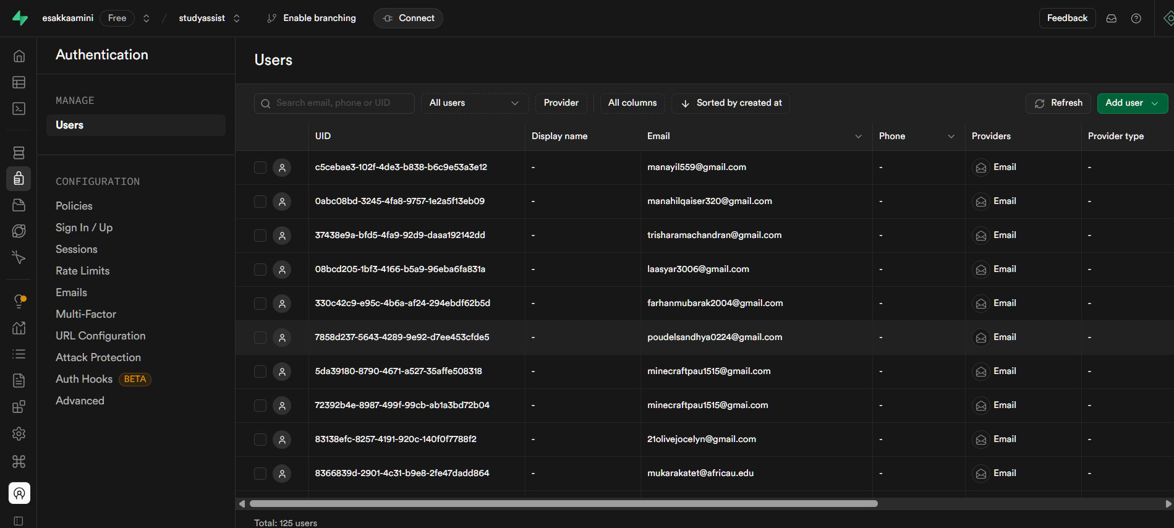Click Enable branching

[x=312, y=19]
